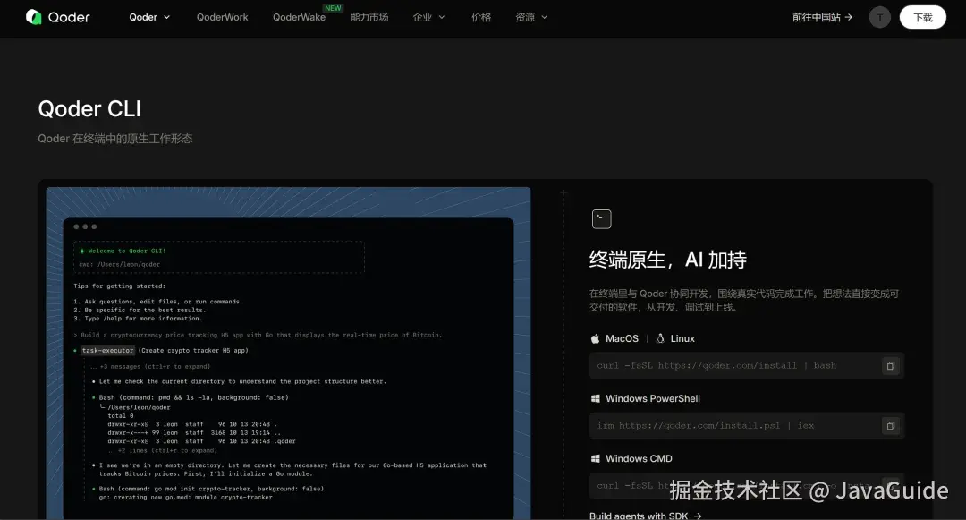The height and width of the screenshot is (520, 966).
Task: Click the arrow beside Build agents with SDK
Action: [x=698, y=516]
